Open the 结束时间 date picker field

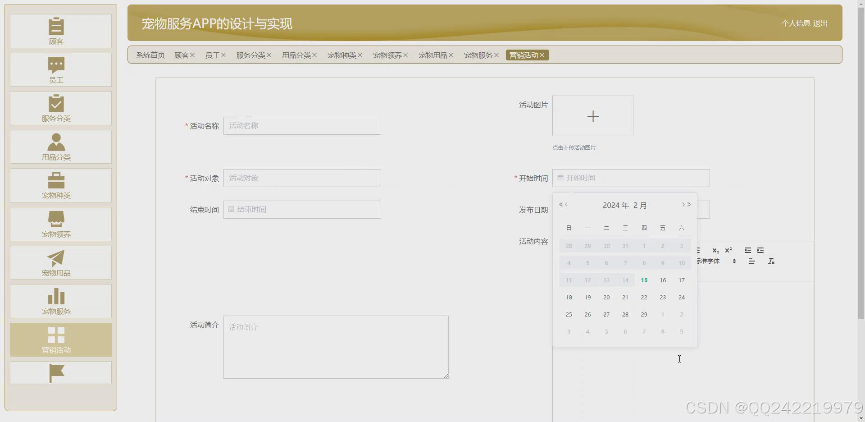[302, 210]
